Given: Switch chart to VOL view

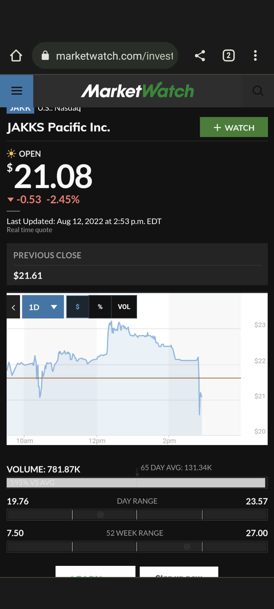Looking at the screenshot, I should pos(124,307).
